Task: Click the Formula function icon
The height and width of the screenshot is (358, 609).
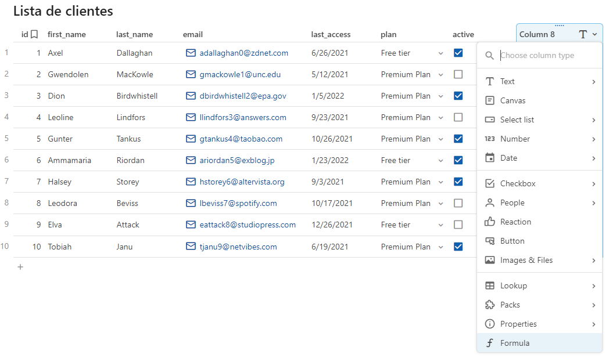Action: pyautogui.click(x=490, y=343)
